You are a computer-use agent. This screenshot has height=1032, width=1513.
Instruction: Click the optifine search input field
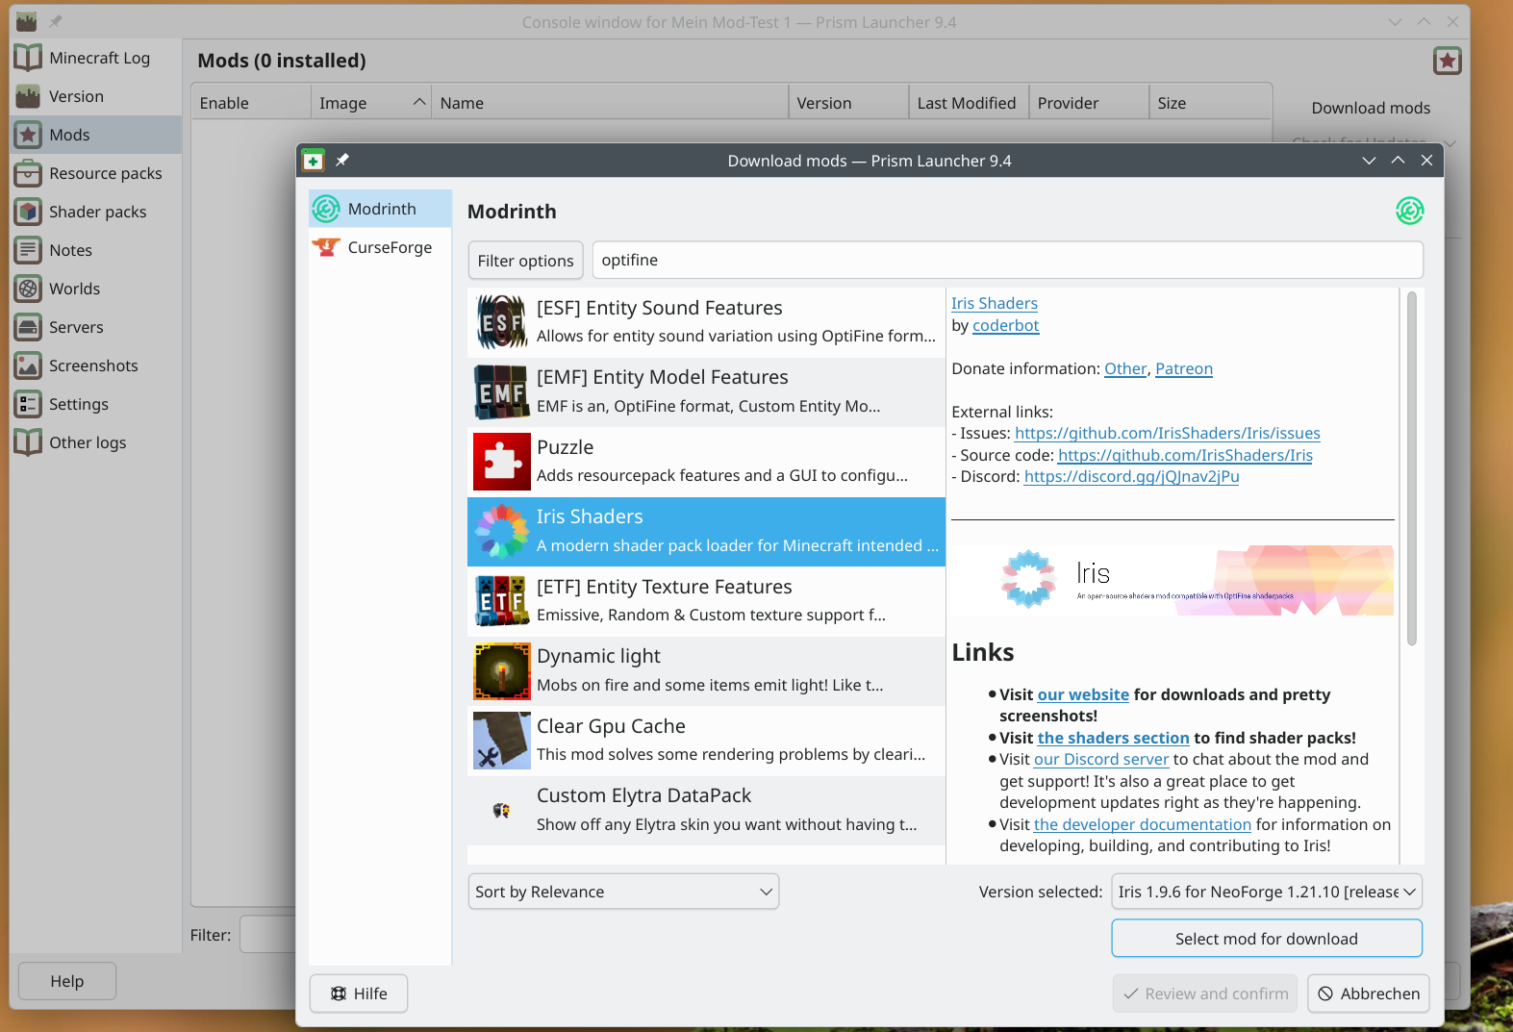(1007, 261)
